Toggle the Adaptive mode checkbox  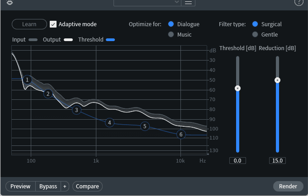53,24
